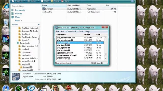Click Open button in Explorer toolbar
The image size is (163, 91).
click(x=45, y=1)
